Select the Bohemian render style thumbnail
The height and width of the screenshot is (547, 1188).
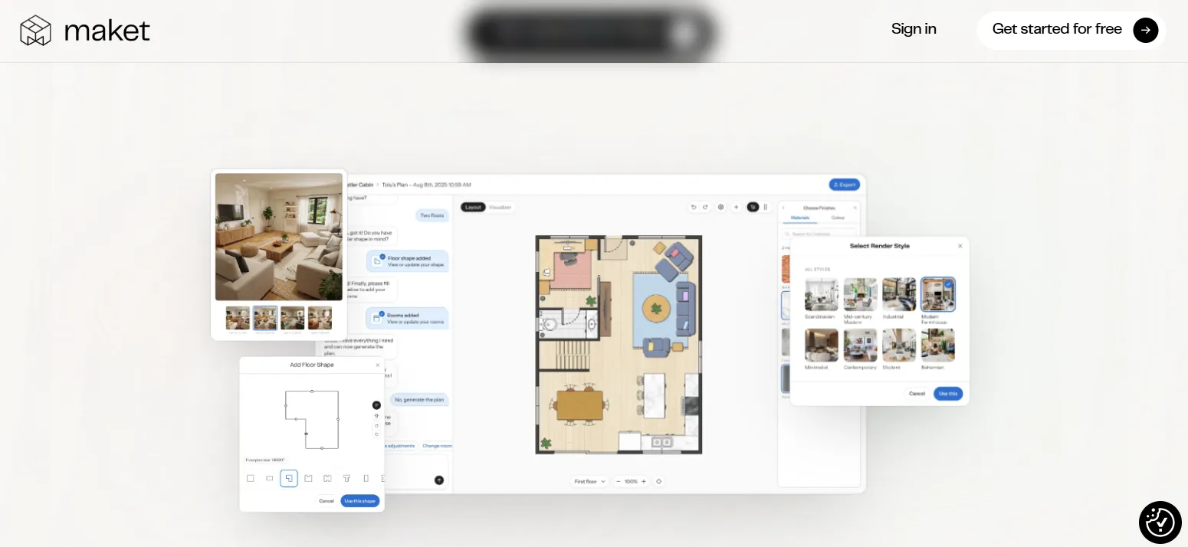click(938, 345)
